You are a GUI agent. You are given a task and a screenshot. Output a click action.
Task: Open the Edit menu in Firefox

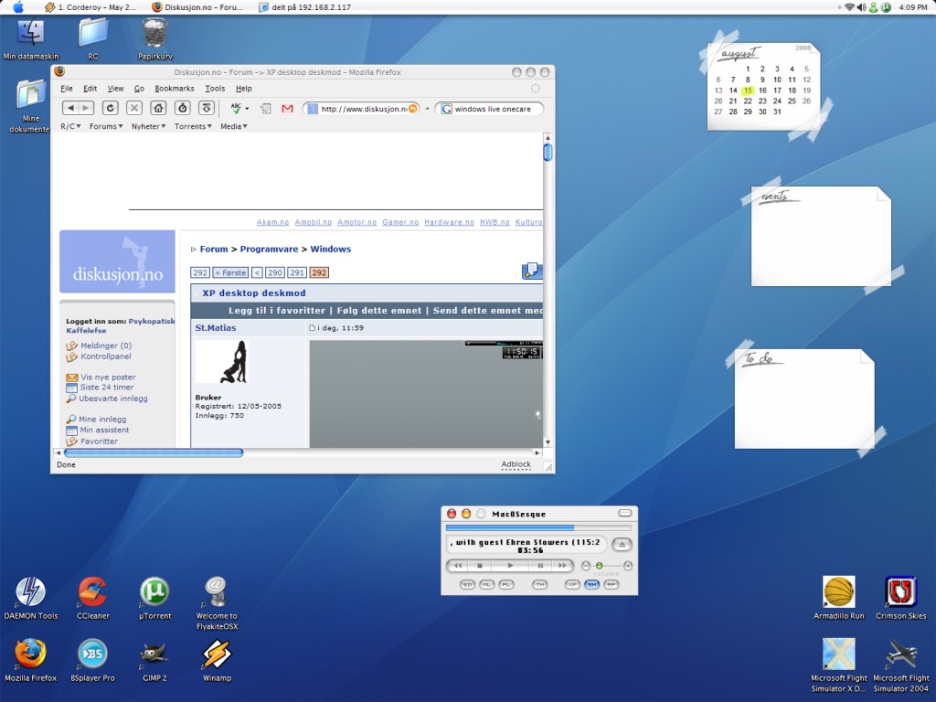90,89
